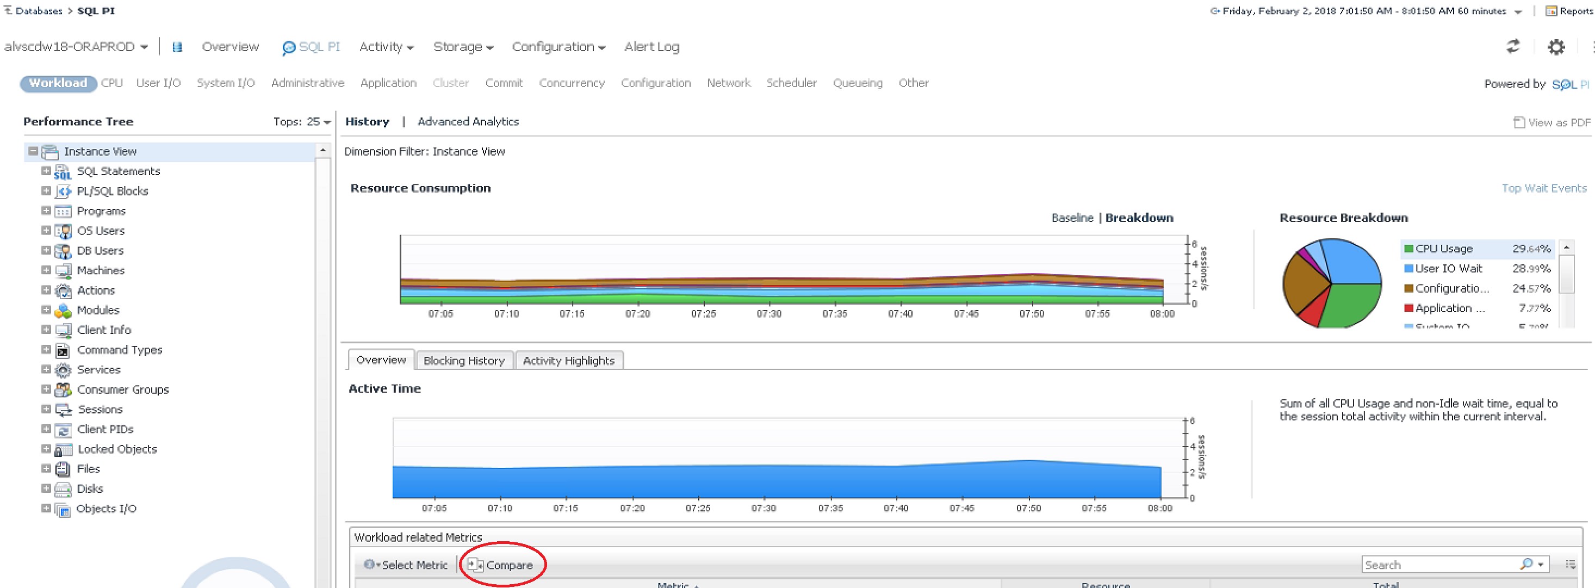
Task: Click the Disks icon in tree
Action: 63,490
